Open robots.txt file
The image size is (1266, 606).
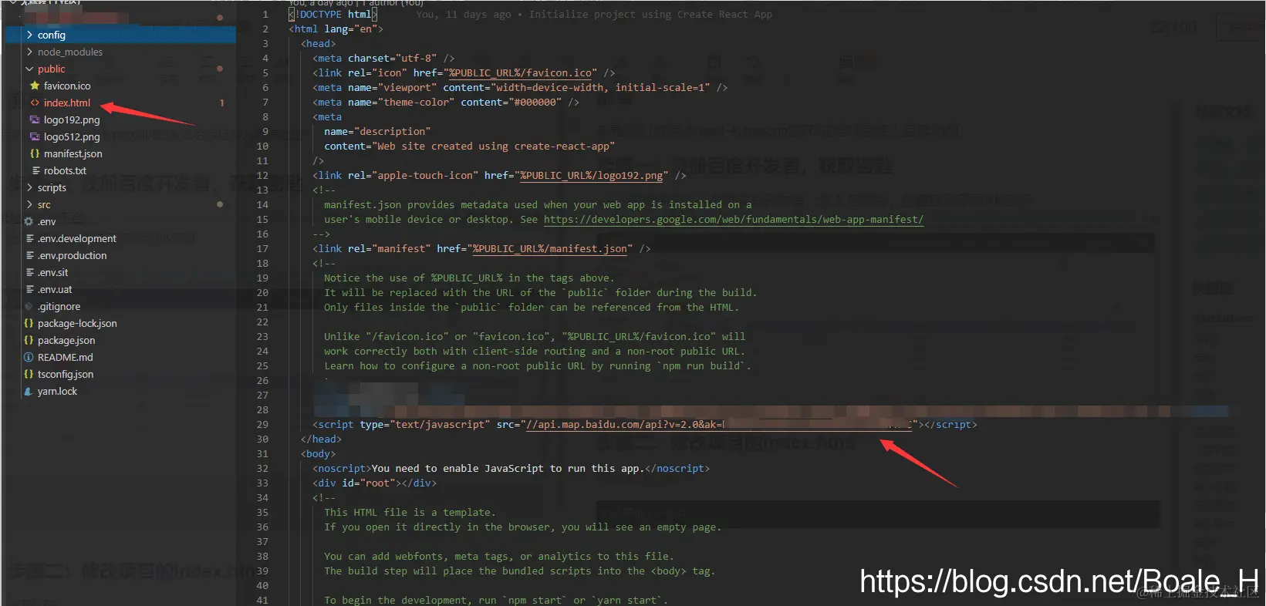[x=65, y=170]
